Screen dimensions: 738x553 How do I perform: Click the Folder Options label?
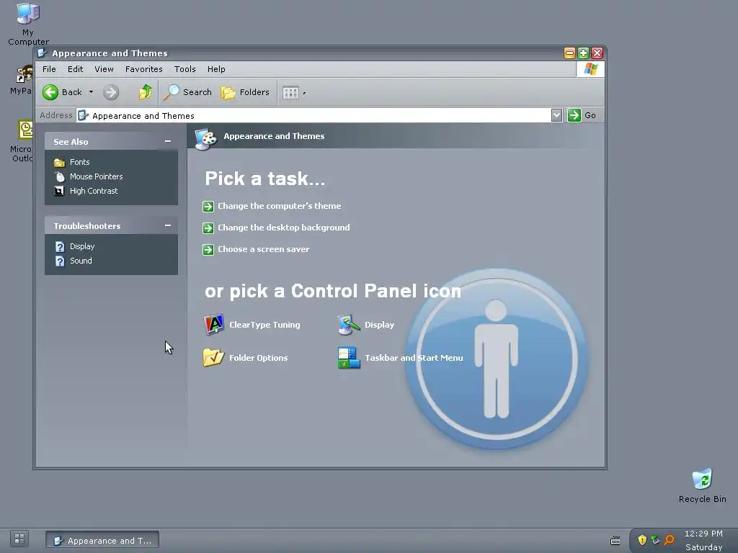coord(259,358)
